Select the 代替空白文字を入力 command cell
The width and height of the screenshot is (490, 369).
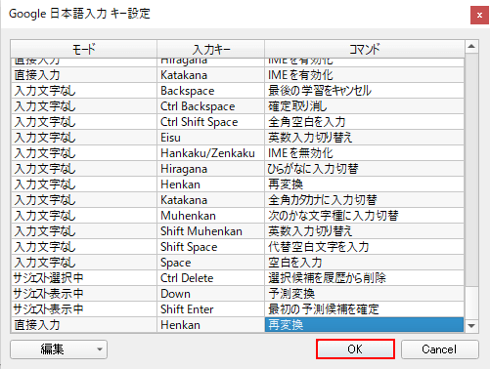tap(364, 247)
